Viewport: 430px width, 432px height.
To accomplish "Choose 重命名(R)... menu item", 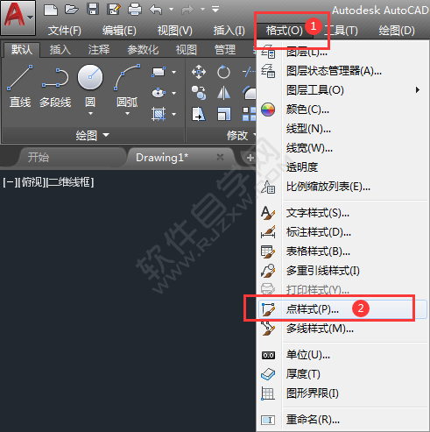I will (x=342, y=420).
